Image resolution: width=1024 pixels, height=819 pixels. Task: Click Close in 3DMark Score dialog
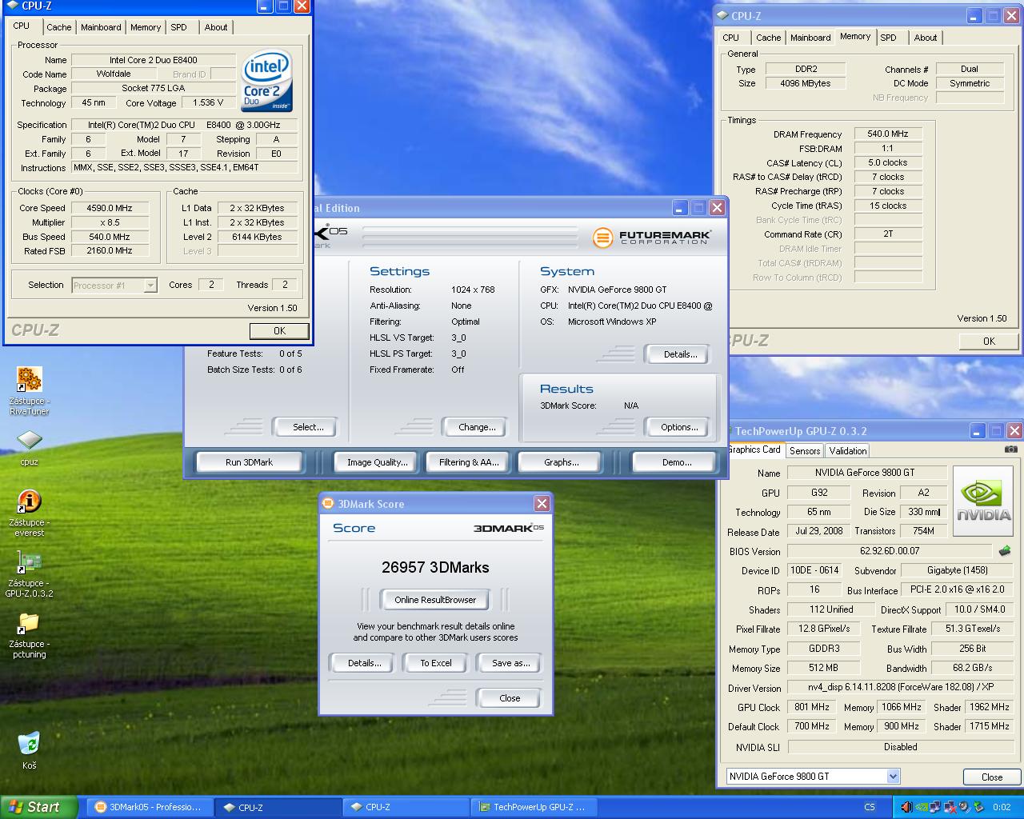pos(510,698)
